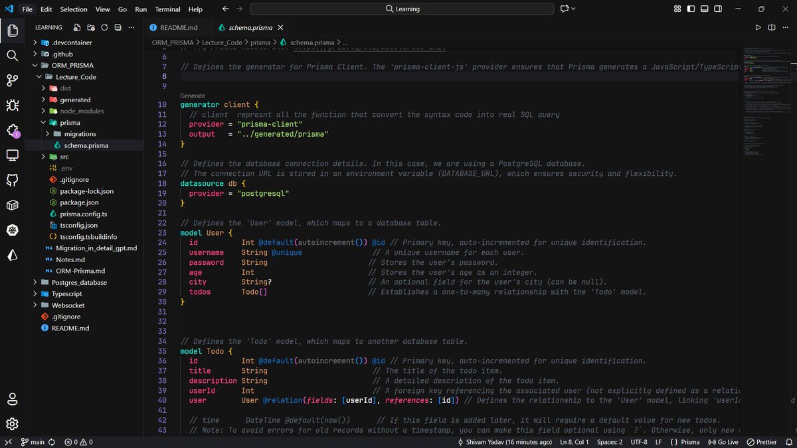
Task: Open explorer views and more actions menu
Action: tap(132, 28)
